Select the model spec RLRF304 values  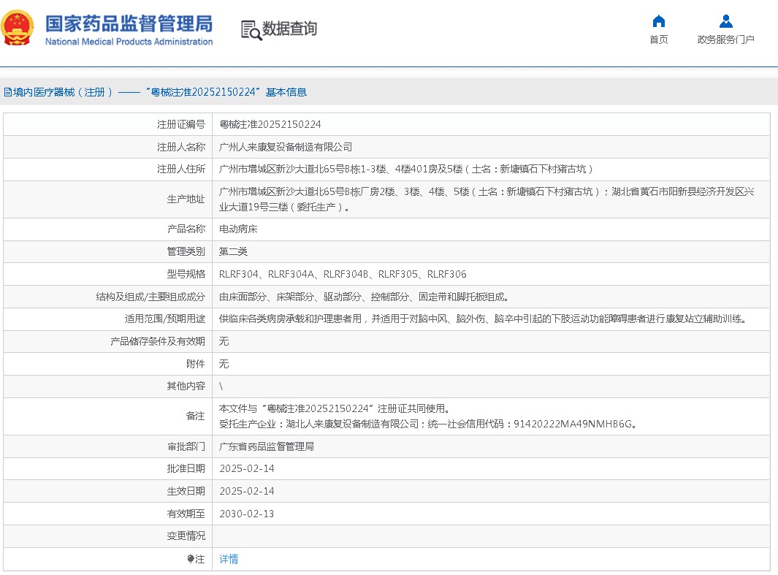point(343,274)
